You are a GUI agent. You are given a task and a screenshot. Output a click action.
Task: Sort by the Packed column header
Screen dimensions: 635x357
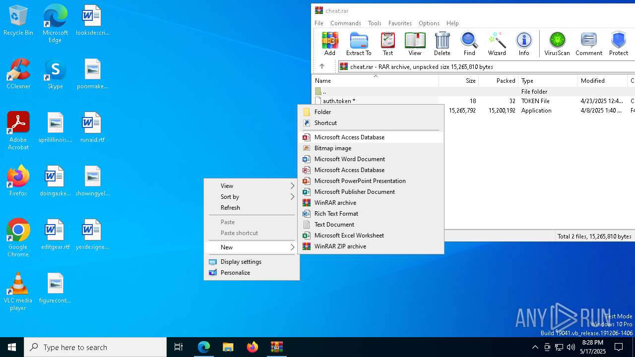(x=498, y=81)
